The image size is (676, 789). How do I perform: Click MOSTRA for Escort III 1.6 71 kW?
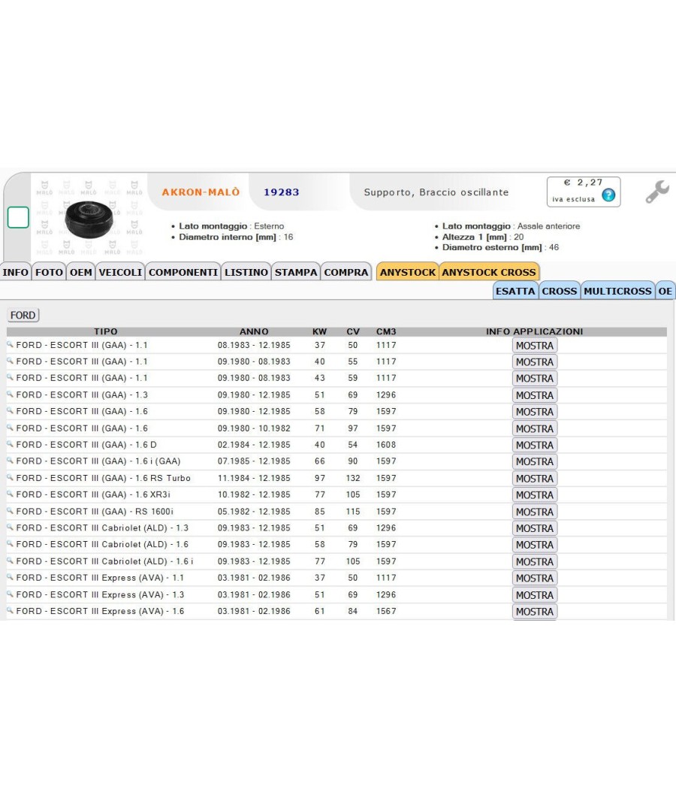(535, 429)
